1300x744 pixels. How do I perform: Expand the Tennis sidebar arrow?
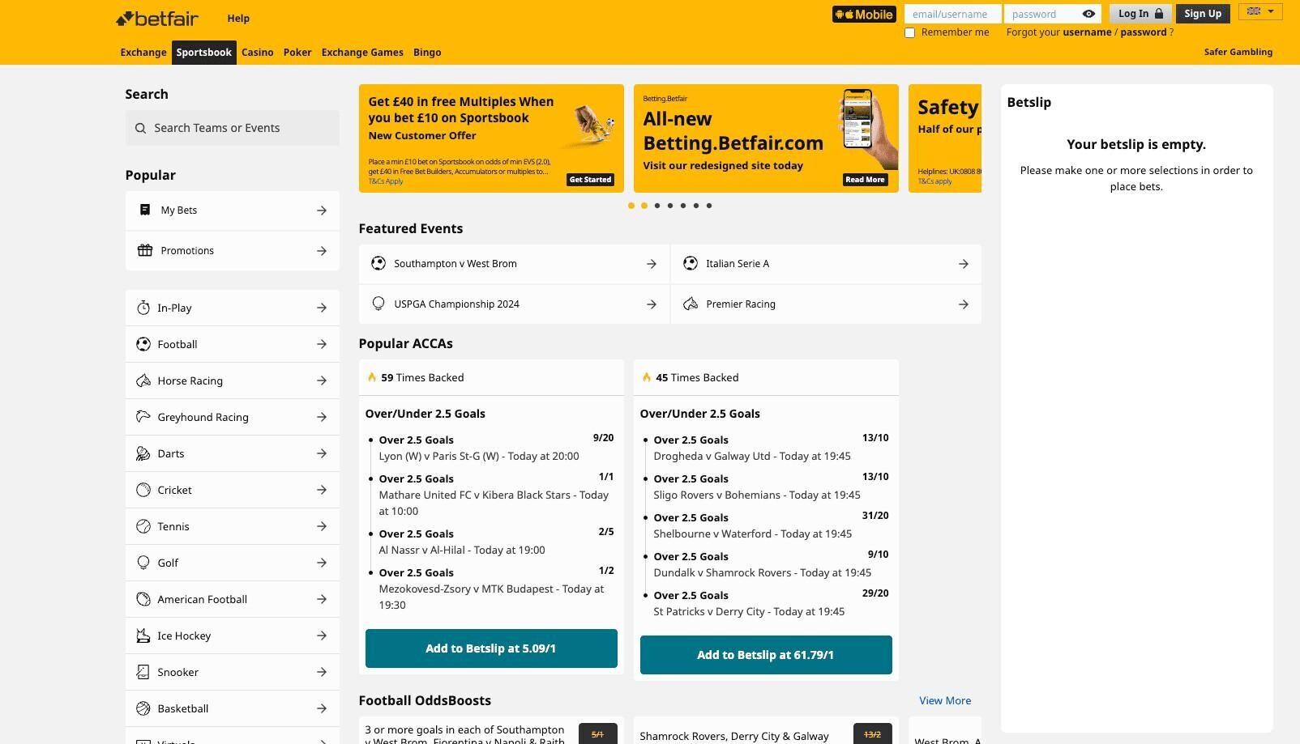click(x=322, y=526)
